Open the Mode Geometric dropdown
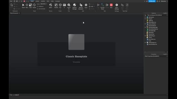The height and width of the screenshot is (99, 177). [x=44, y=4]
